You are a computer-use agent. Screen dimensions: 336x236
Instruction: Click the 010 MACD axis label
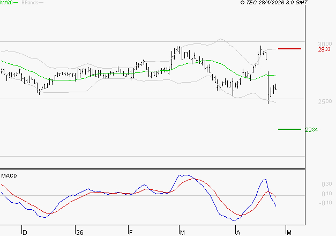(327, 194)
